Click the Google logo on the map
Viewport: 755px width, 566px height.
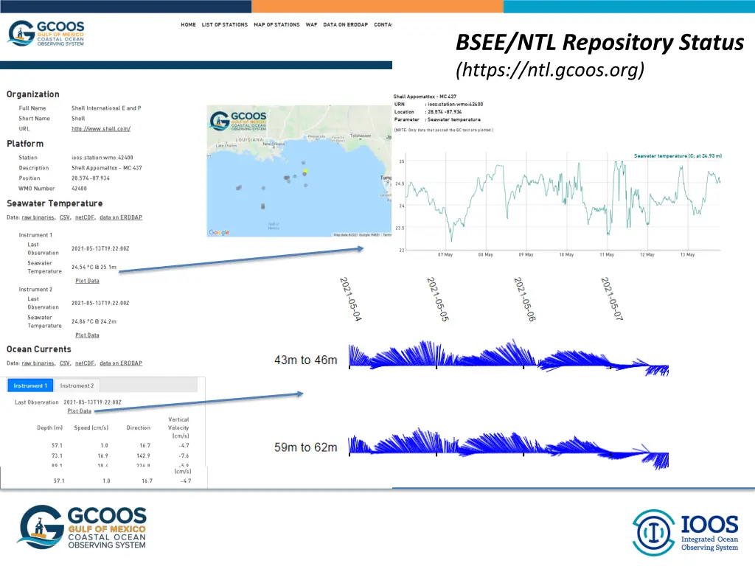click(219, 232)
